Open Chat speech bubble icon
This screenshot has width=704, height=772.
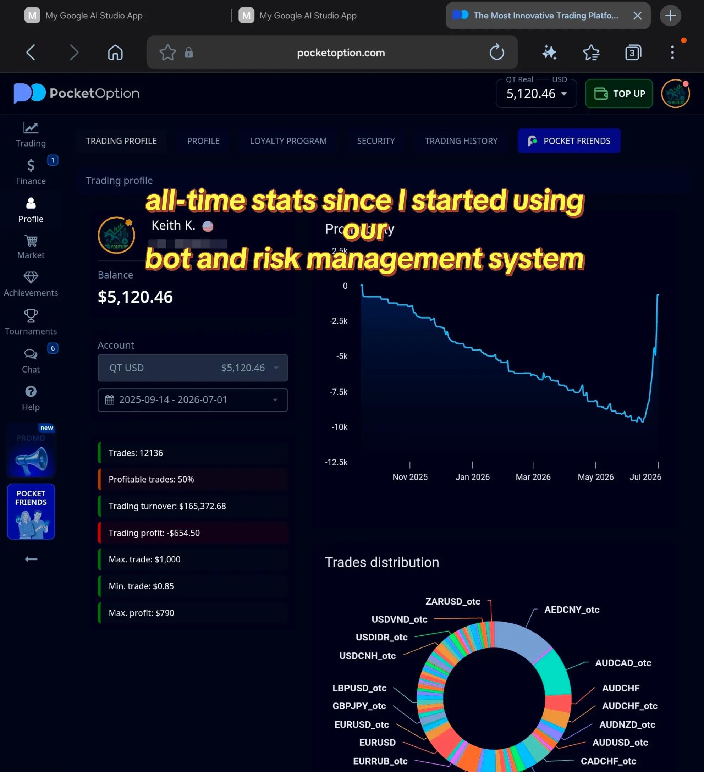click(31, 354)
